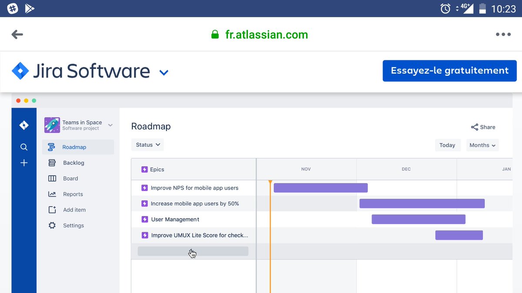Click the Share button
The height and width of the screenshot is (293, 522).
[483, 127]
